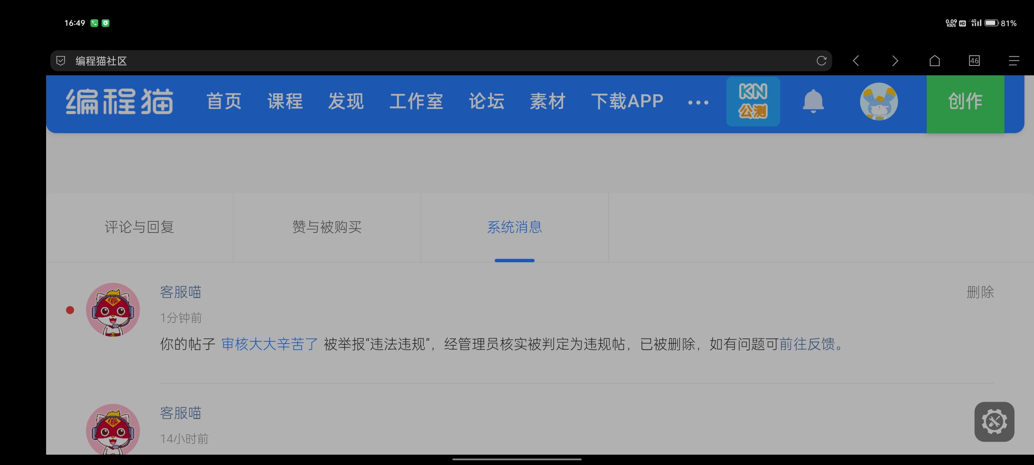Open the browser home page icon
1034x465 pixels.
[x=934, y=61]
